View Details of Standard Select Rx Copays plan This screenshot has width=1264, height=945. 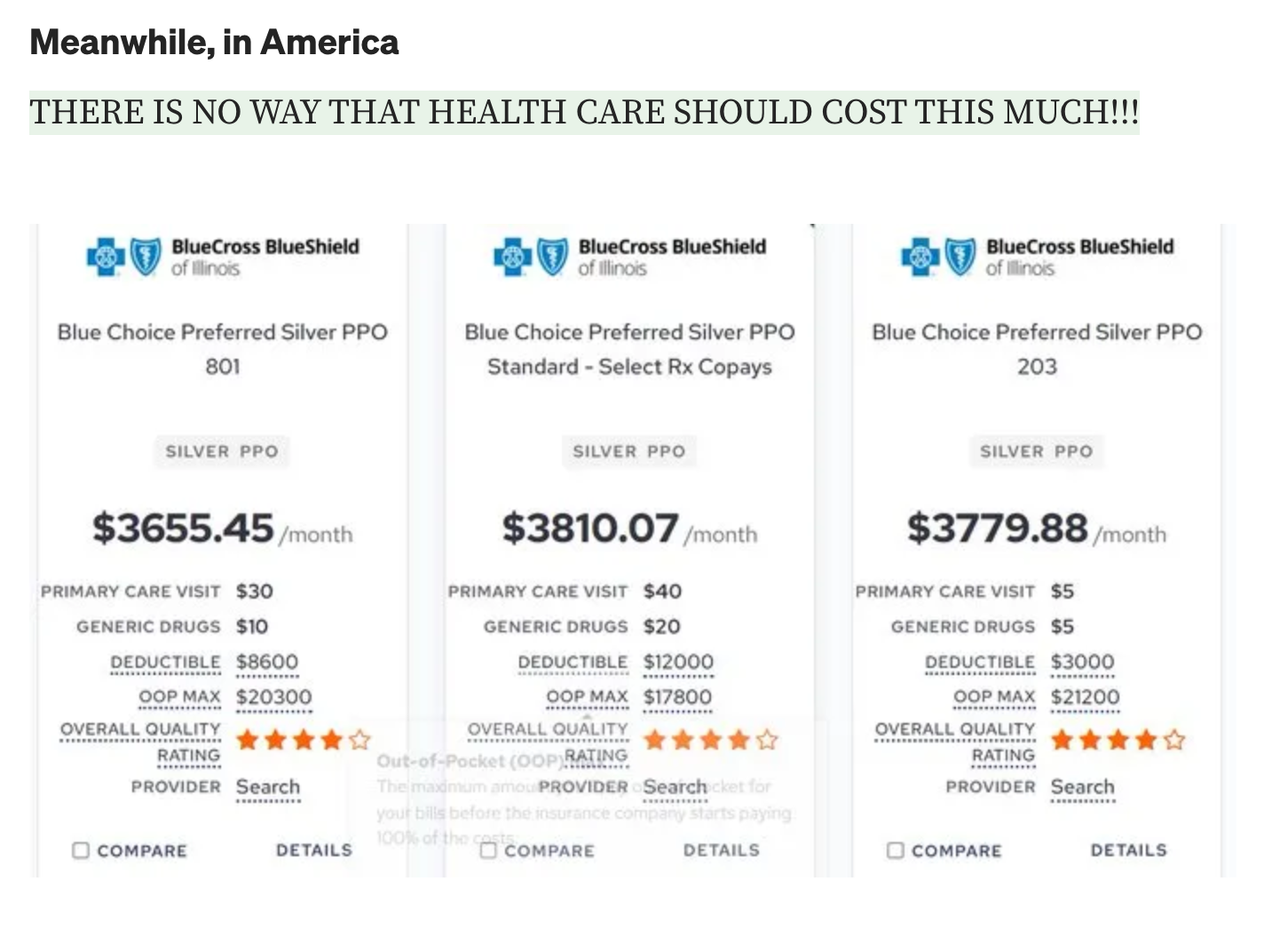coord(722,850)
